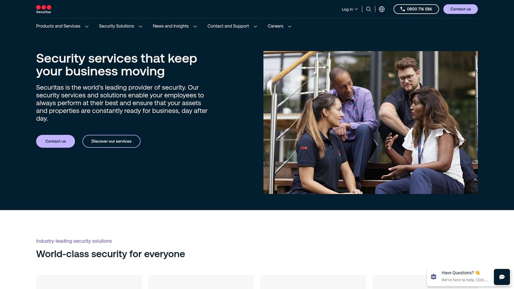Click the hero section Contact us button

point(55,141)
